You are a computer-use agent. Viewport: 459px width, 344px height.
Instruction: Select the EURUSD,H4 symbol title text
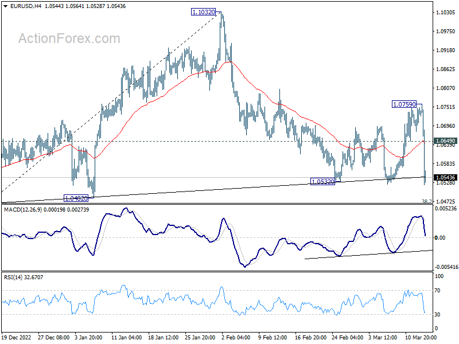coord(26,6)
